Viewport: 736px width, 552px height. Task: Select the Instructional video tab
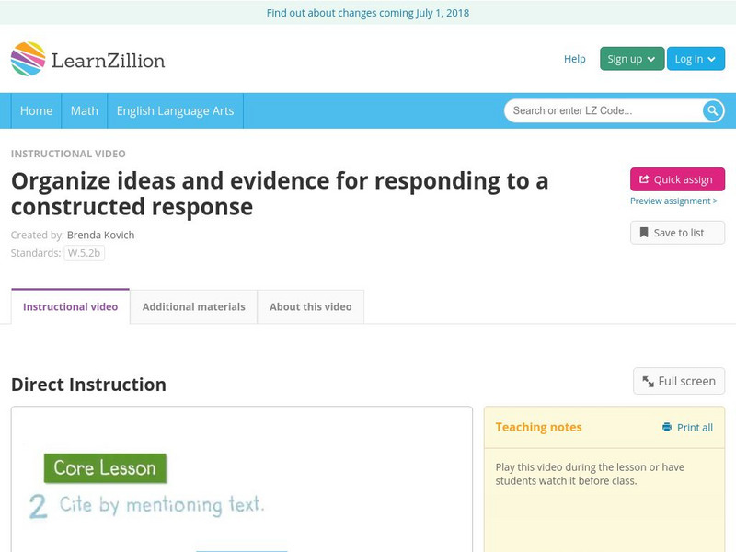(x=70, y=306)
